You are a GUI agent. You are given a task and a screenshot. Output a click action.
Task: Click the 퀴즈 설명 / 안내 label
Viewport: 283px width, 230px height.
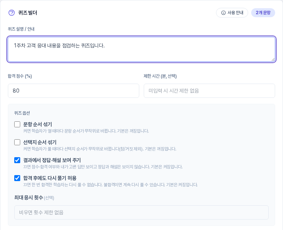coord(21,29)
